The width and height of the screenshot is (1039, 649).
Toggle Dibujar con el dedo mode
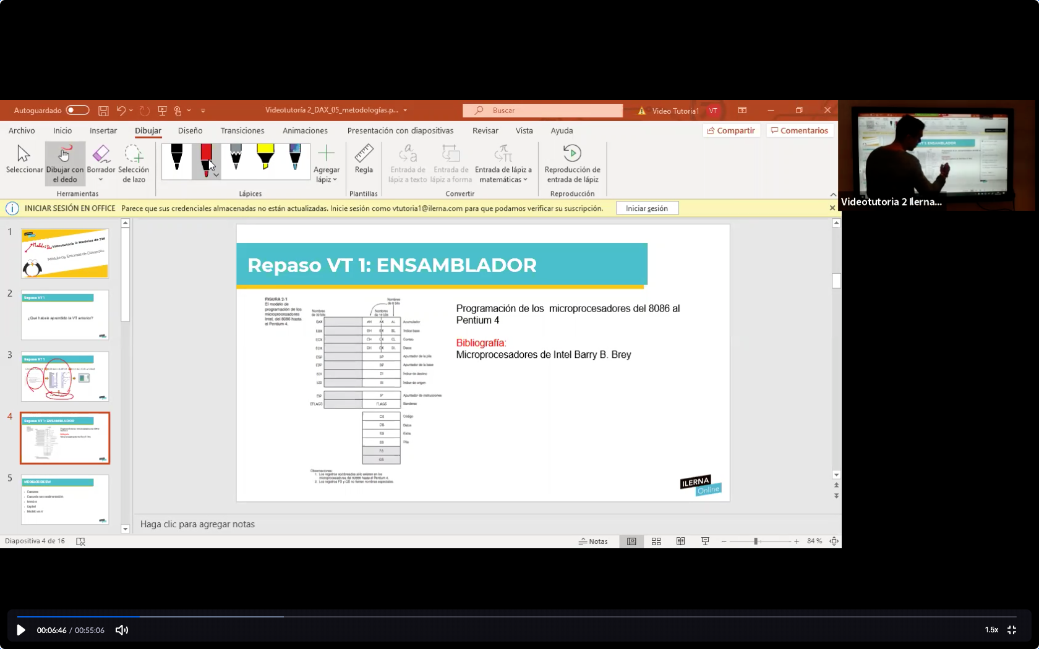click(65, 163)
